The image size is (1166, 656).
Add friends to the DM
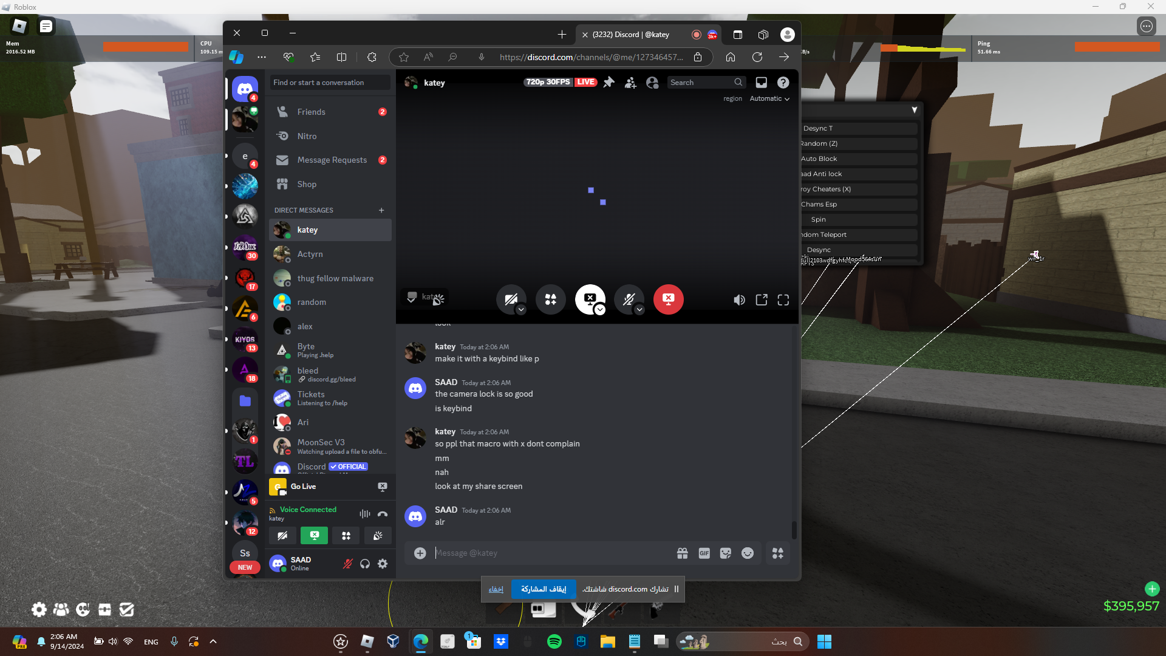[x=630, y=83]
